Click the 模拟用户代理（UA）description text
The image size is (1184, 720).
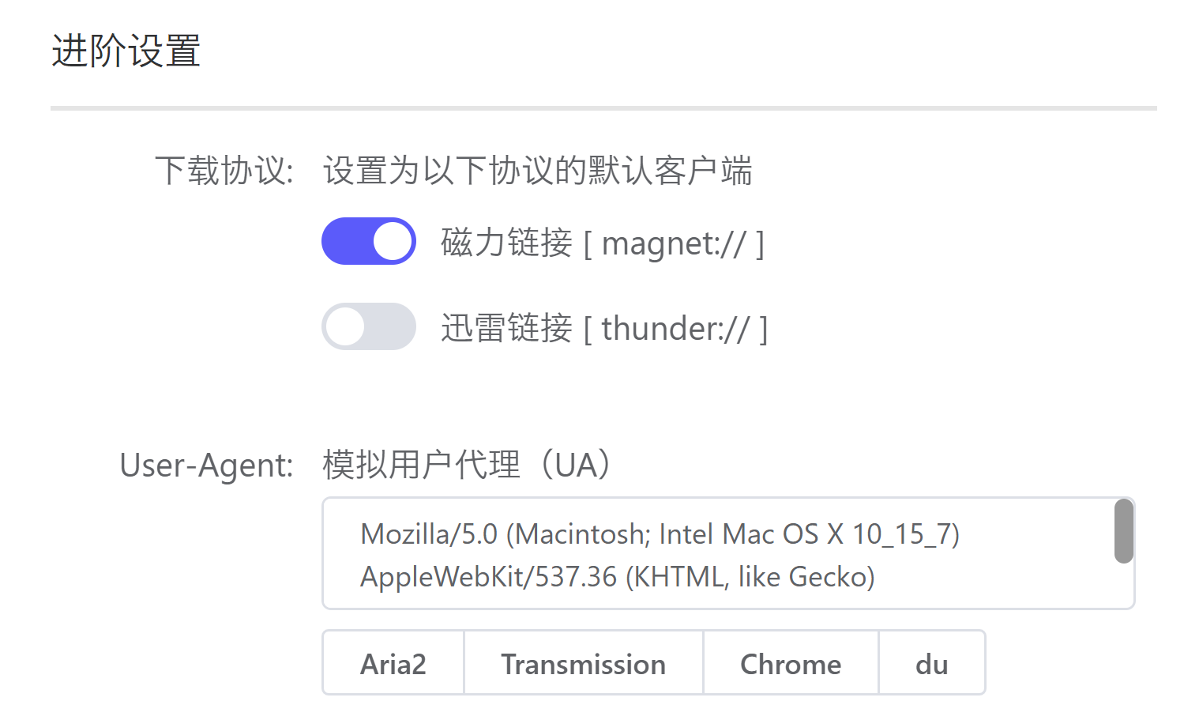[468, 465]
